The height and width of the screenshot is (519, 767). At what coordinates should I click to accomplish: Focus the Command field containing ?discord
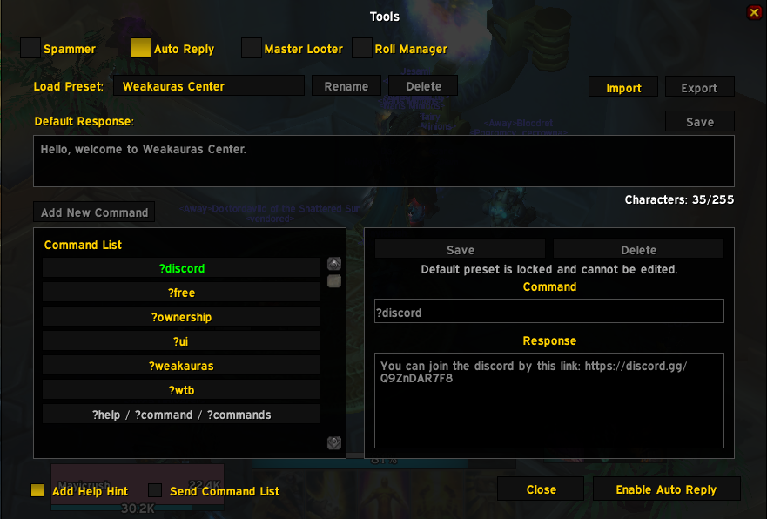(548, 312)
